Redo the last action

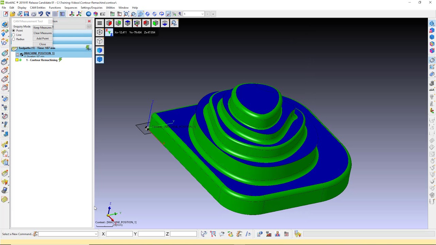48,14
